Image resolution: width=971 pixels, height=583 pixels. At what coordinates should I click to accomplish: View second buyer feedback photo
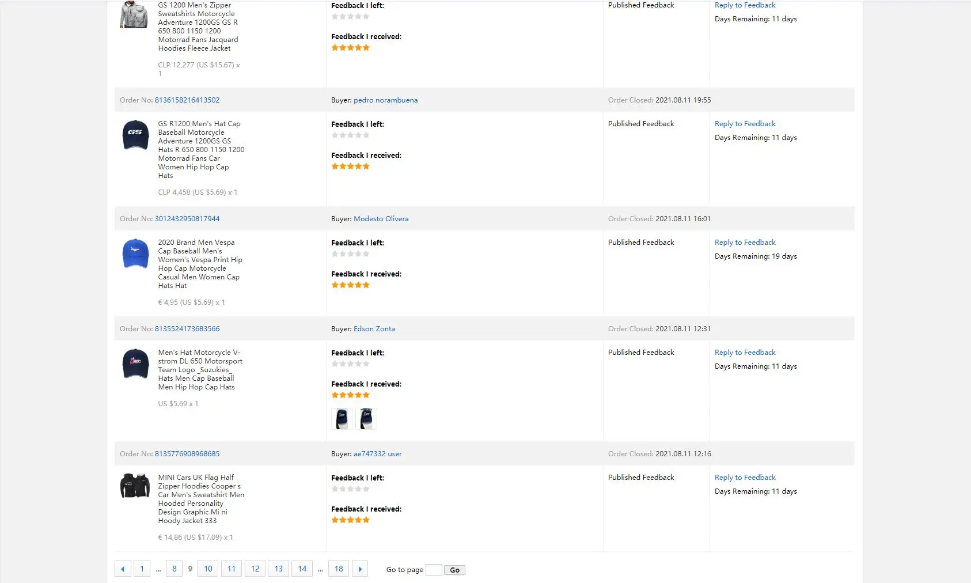click(x=366, y=419)
